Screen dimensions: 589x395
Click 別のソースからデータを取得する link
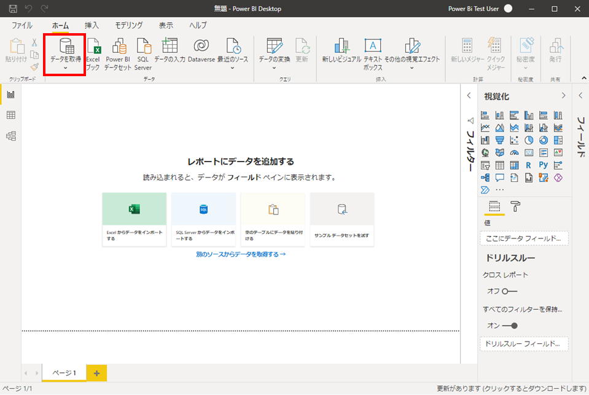241,254
